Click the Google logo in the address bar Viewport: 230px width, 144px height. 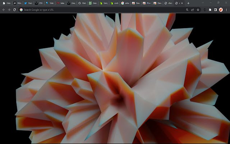point(21,10)
